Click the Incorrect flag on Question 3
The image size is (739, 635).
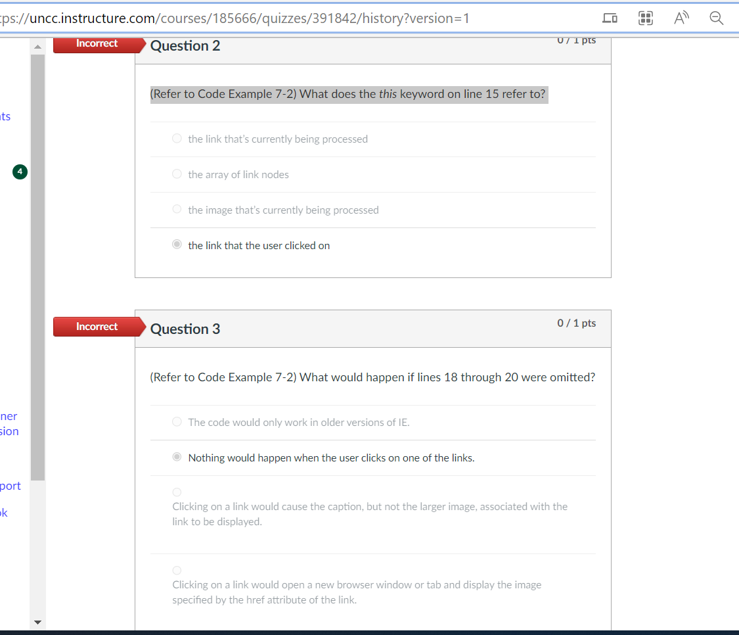[x=97, y=326]
